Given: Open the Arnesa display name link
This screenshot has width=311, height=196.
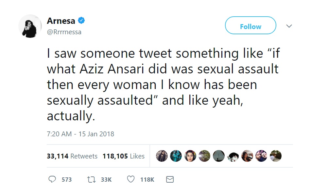Looking at the screenshot, I should [x=61, y=21].
